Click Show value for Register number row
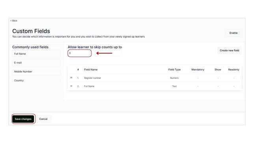This screenshot has width=254, height=143. click(218, 78)
